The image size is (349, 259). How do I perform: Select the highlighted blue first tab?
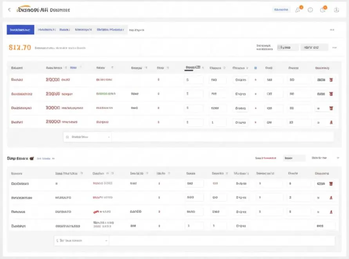(x=20, y=30)
